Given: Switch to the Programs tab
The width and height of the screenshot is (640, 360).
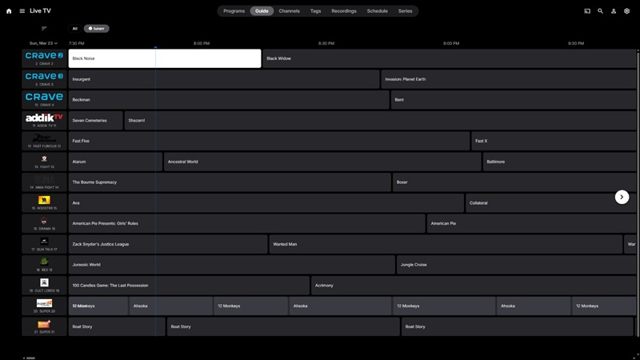Looking at the screenshot, I should (x=234, y=11).
